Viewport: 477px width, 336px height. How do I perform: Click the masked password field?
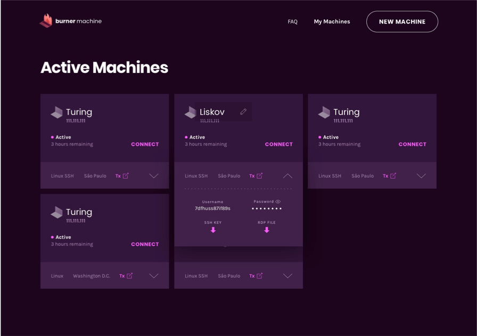(x=266, y=209)
